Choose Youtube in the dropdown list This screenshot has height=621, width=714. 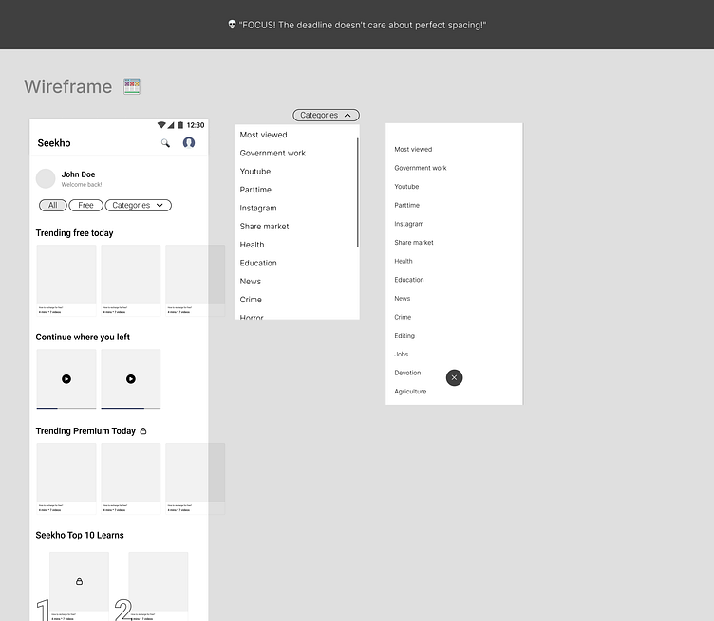[x=255, y=172]
